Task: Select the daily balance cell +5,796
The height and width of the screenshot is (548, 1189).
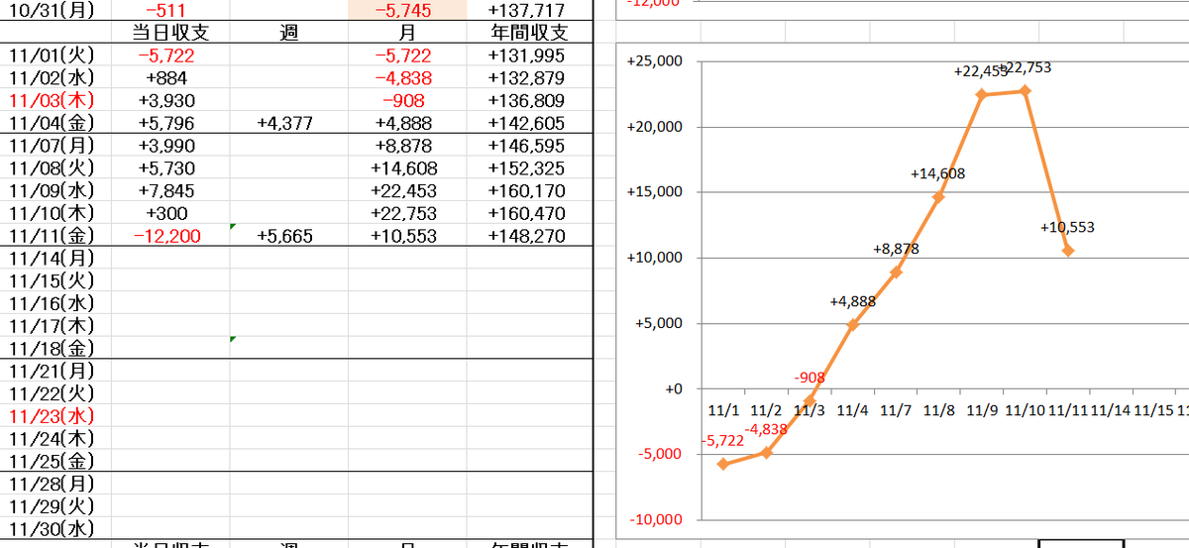Action: 169,123
